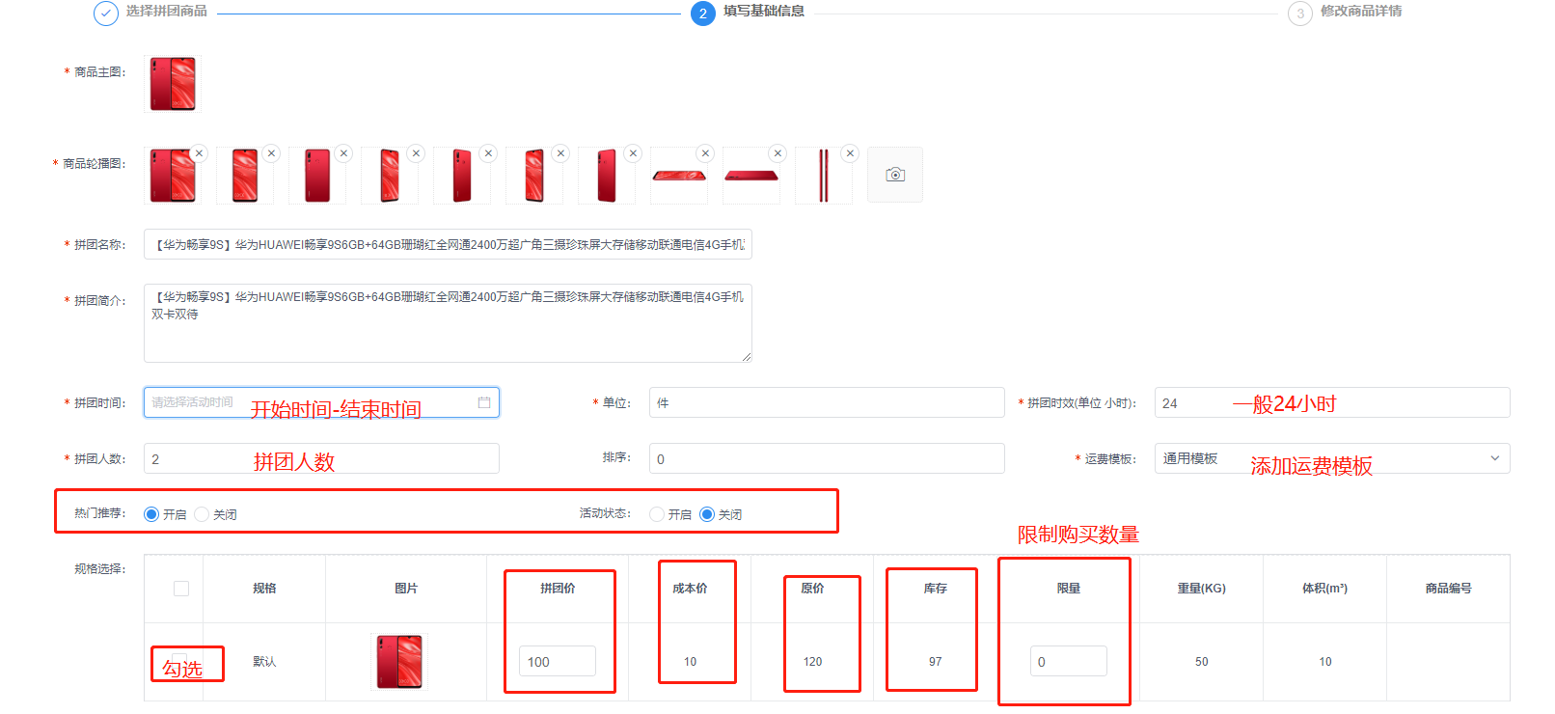Click the 排序 input field
Screen dimensions: 1555x714
[827, 458]
